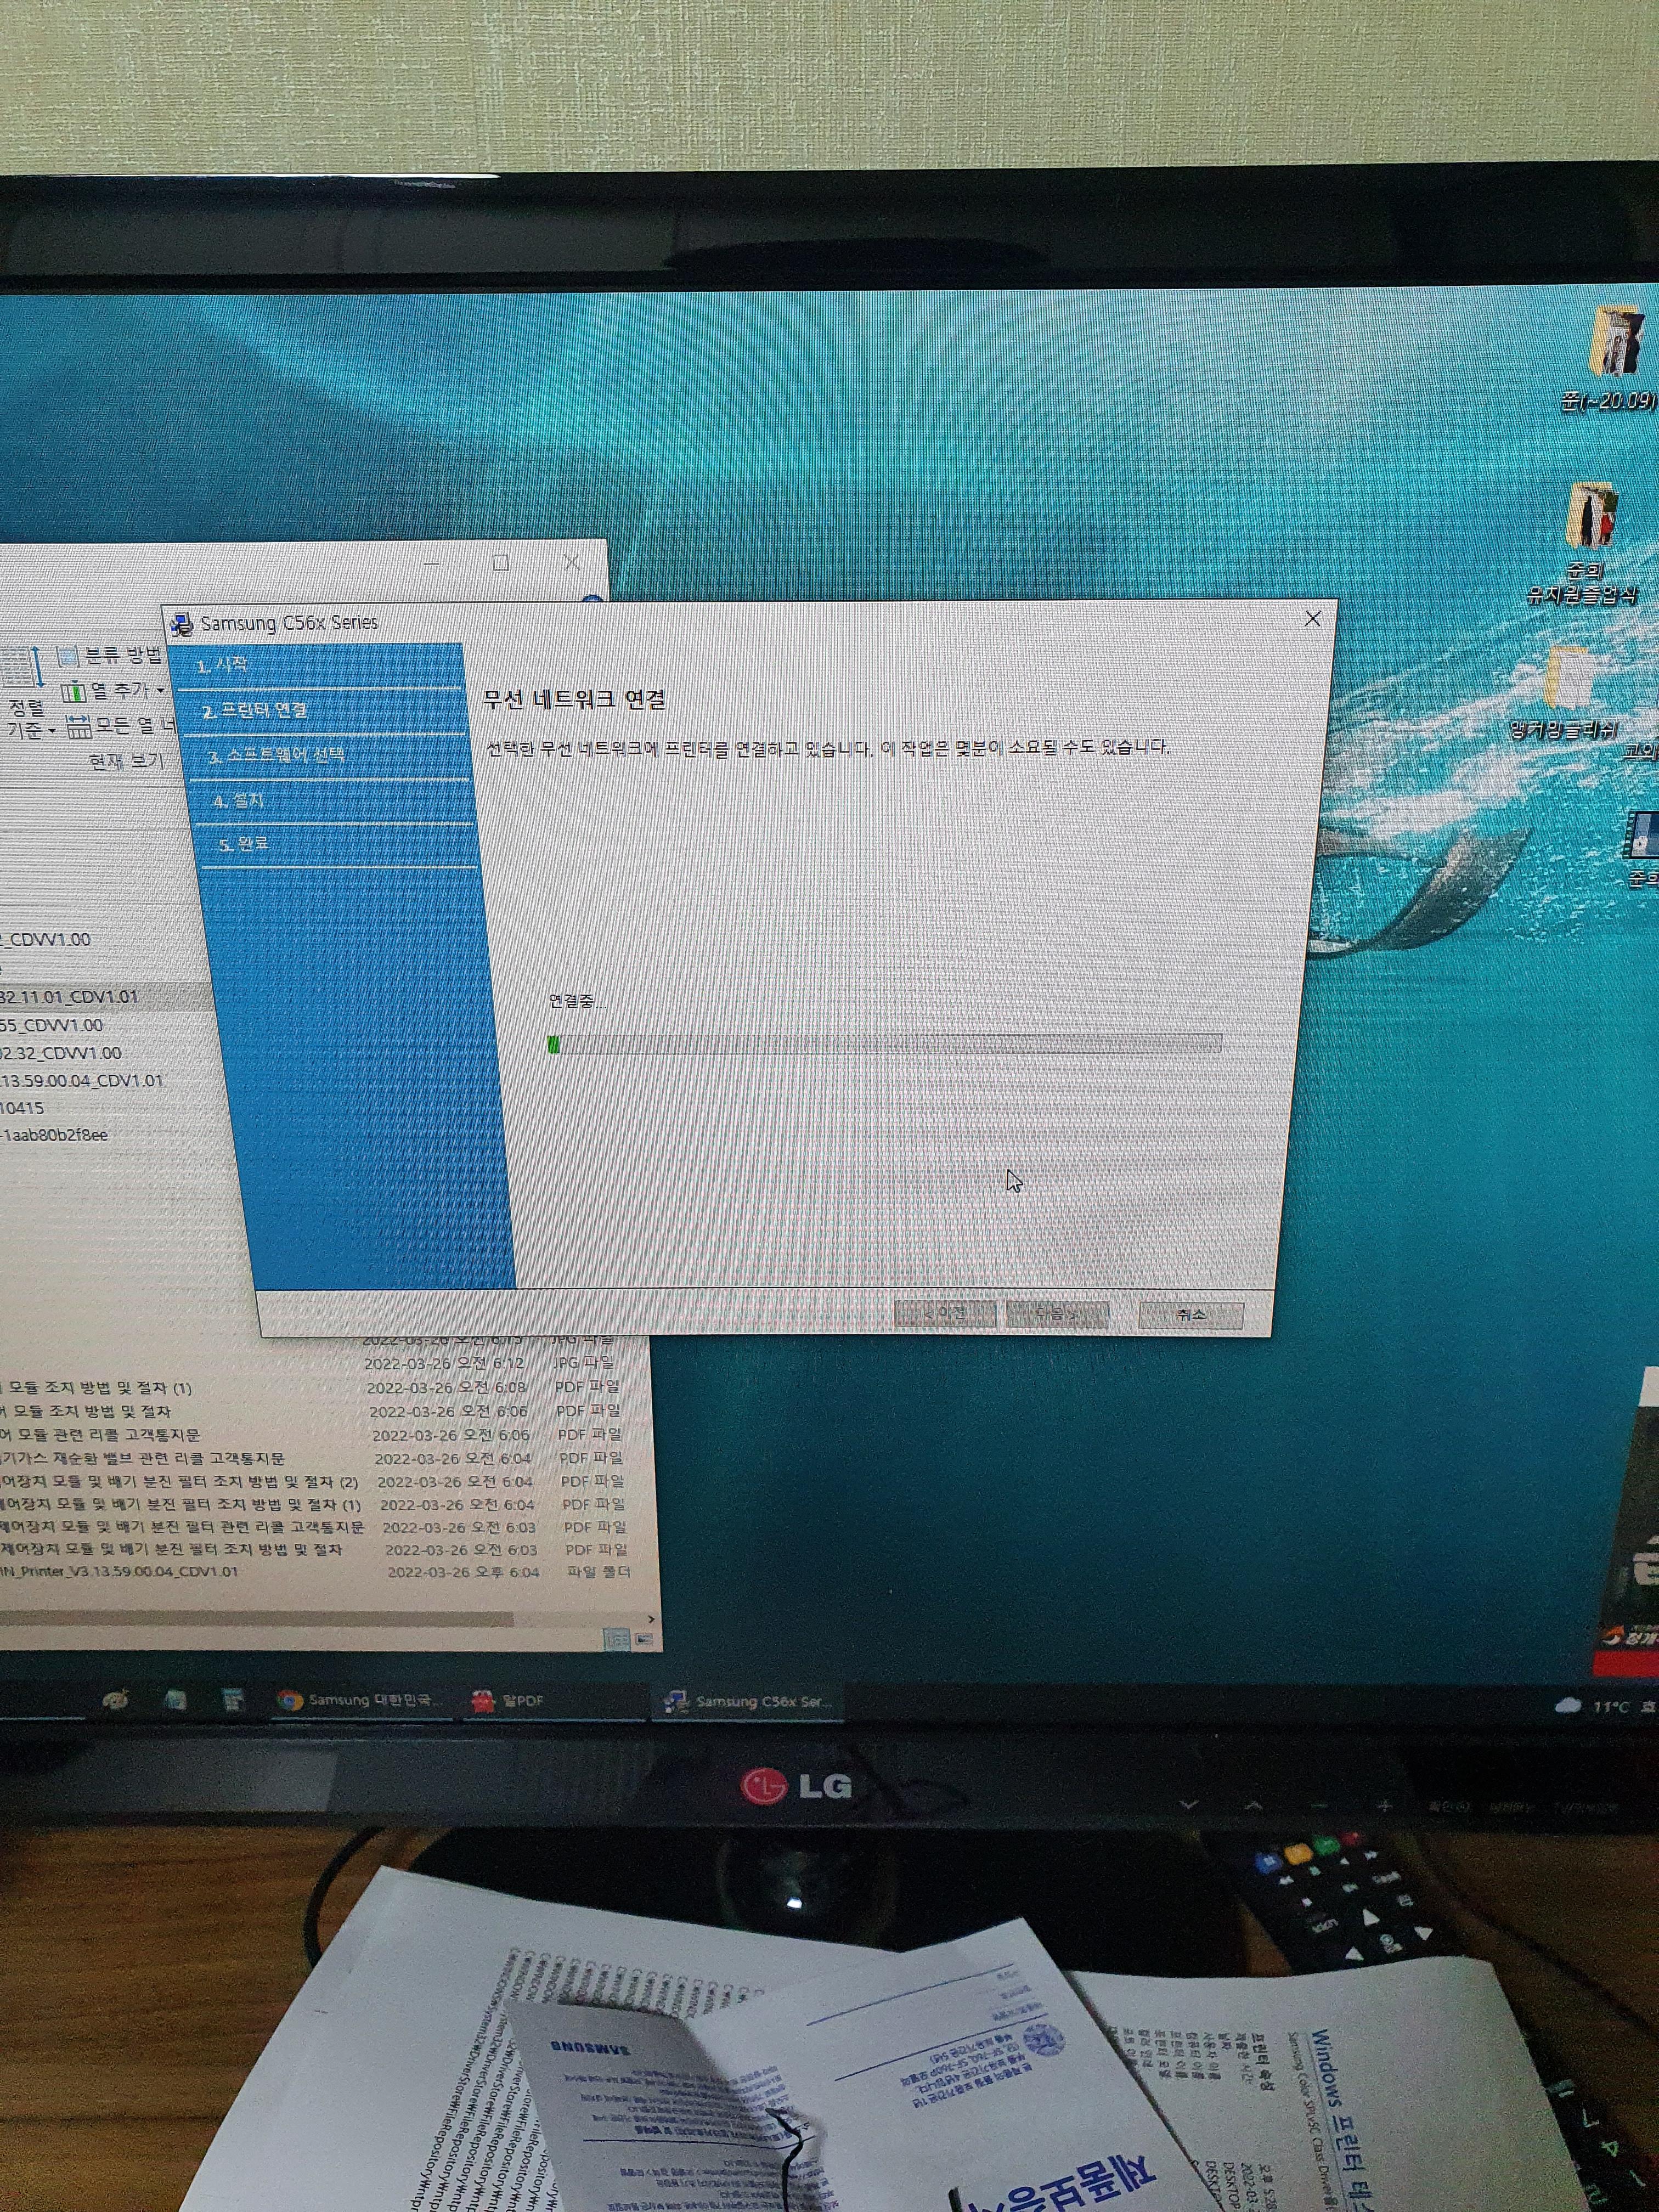Image resolution: width=1659 pixels, height=2212 pixels.
Task: Open 알PDF in the taskbar
Action: pyautogui.click(x=510, y=1701)
